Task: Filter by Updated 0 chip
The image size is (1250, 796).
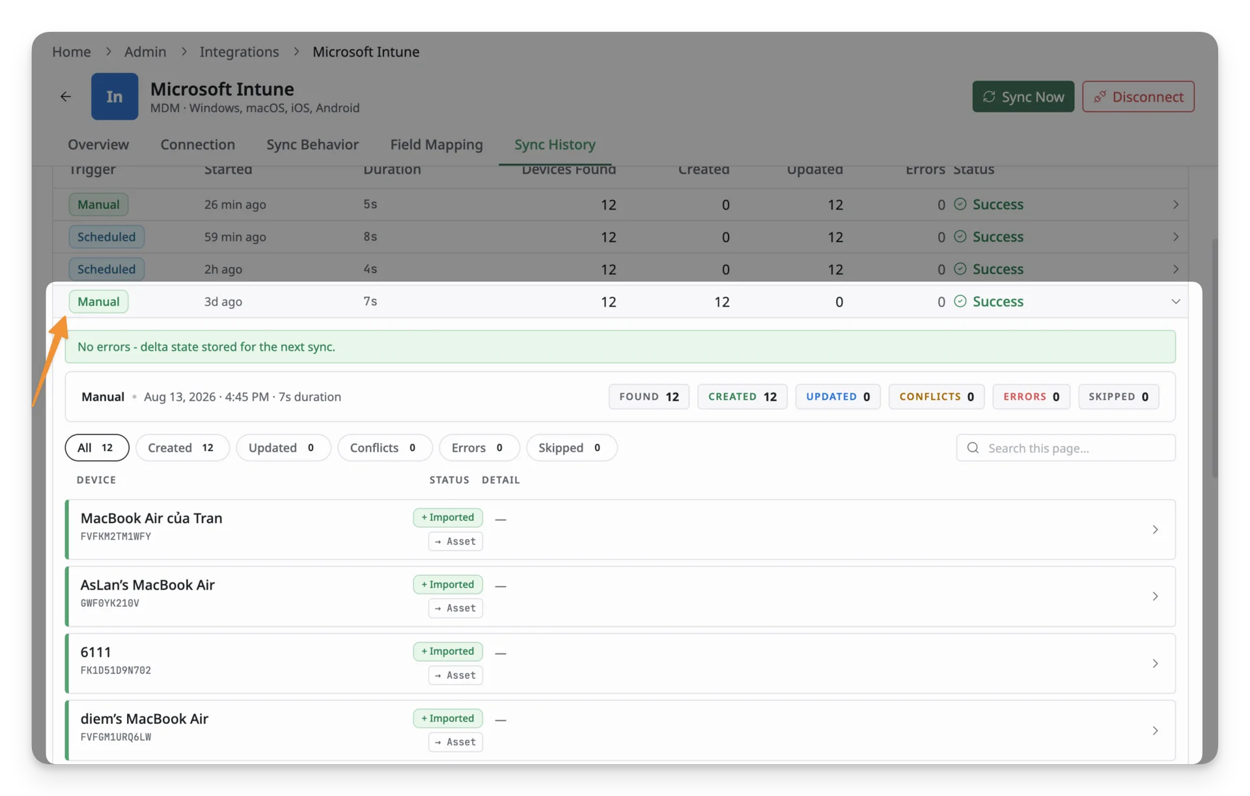Action: (283, 448)
